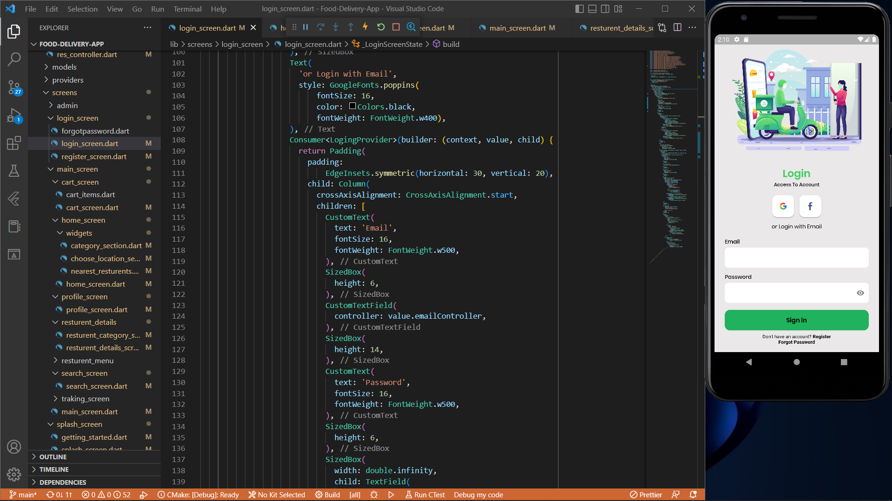Open the Terminal menu

(187, 9)
